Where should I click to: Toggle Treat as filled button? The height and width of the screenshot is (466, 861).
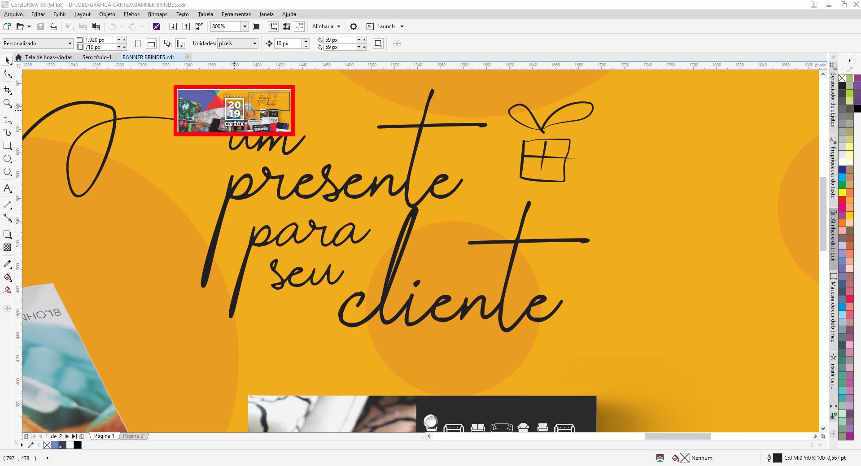point(378,44)
